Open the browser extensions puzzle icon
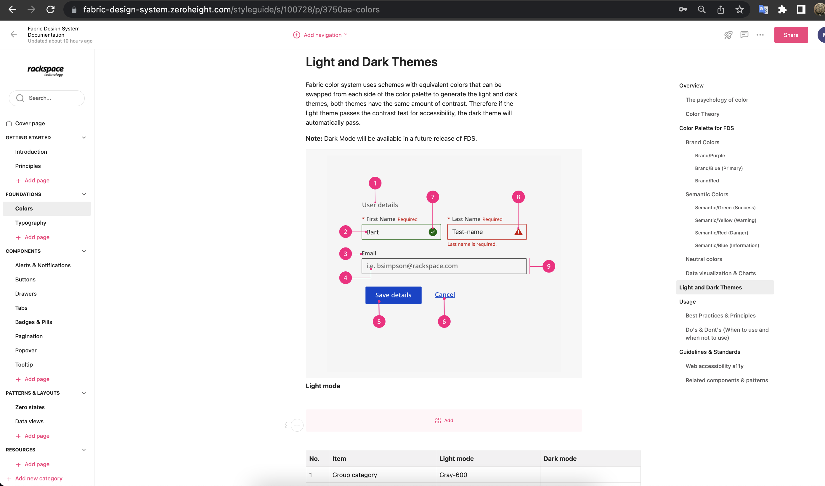825x486 pixels. point(782,9)
